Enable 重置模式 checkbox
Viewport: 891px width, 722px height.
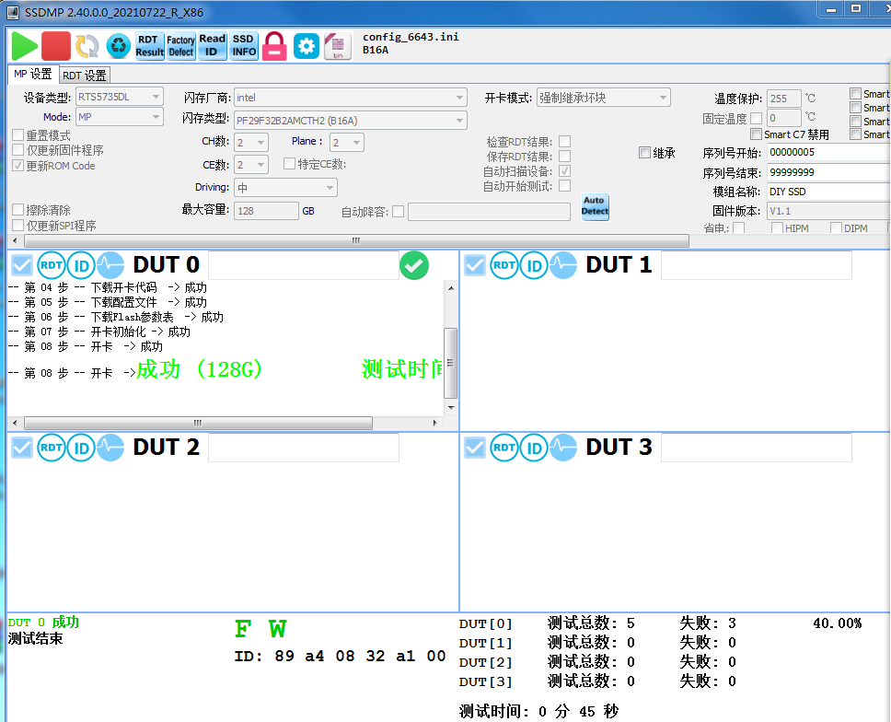pos(18,135)
